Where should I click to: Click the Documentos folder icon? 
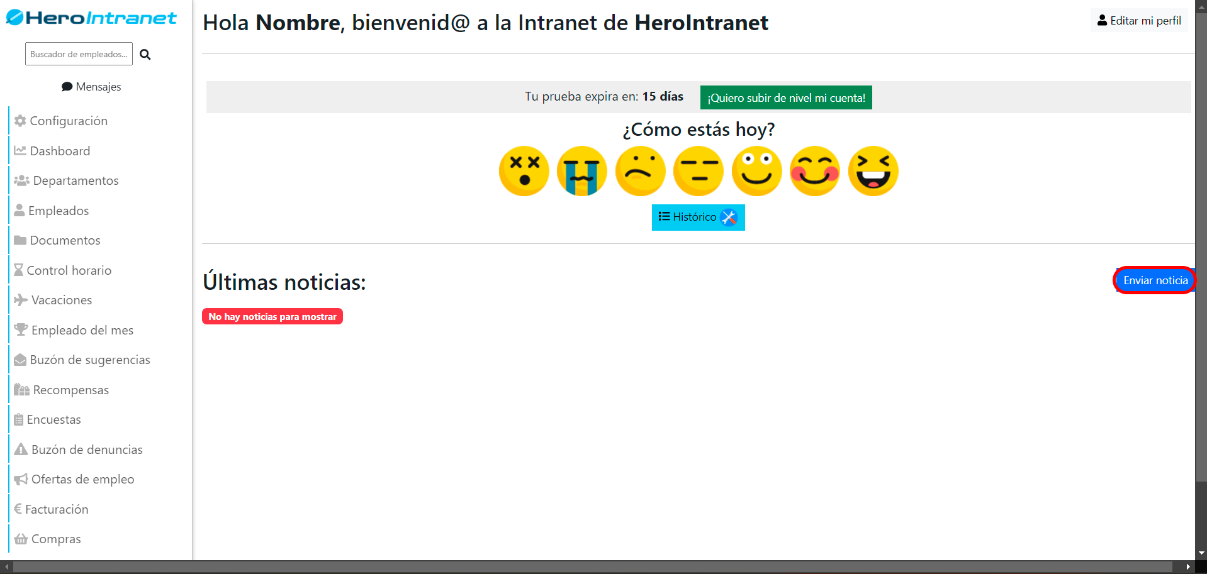point(20,240)
